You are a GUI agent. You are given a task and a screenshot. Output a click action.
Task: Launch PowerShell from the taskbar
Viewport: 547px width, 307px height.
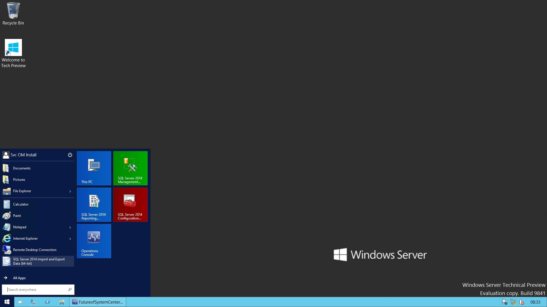tap(48, 302)
